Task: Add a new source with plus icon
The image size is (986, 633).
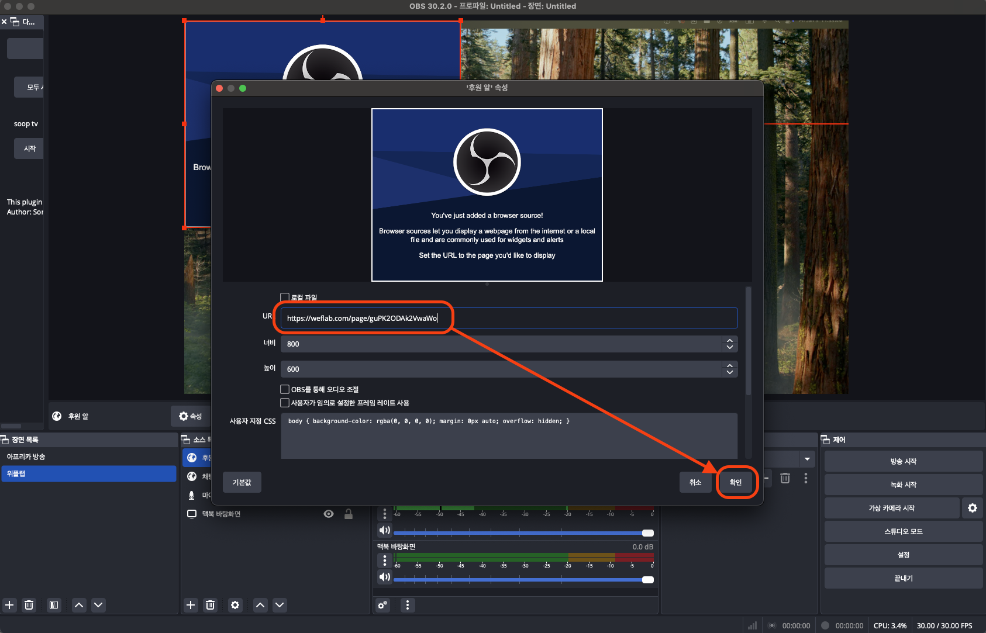Action: click(191, 605)
